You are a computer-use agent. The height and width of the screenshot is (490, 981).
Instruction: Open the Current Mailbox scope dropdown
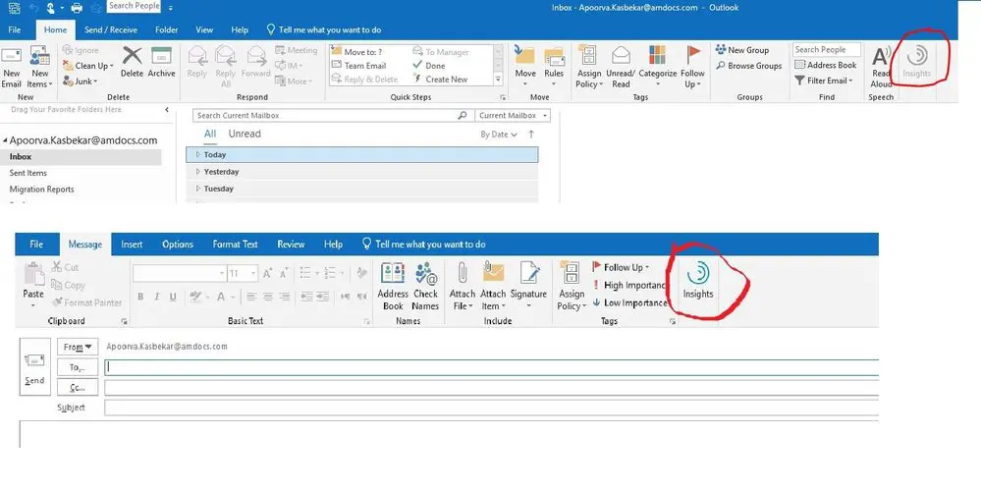click(513, 116)
